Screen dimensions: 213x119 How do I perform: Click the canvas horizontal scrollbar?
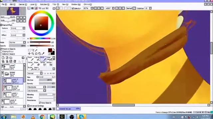coord(123,105)
